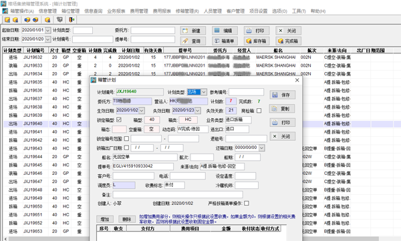Open the 失效日期 date picker arrow
This screenshot has width=401, height=241.
coord(197,110)
